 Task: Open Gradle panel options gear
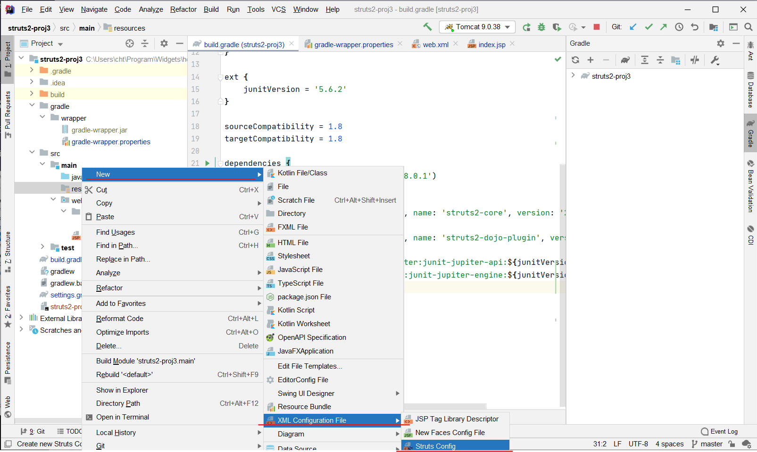pos(721,43)
